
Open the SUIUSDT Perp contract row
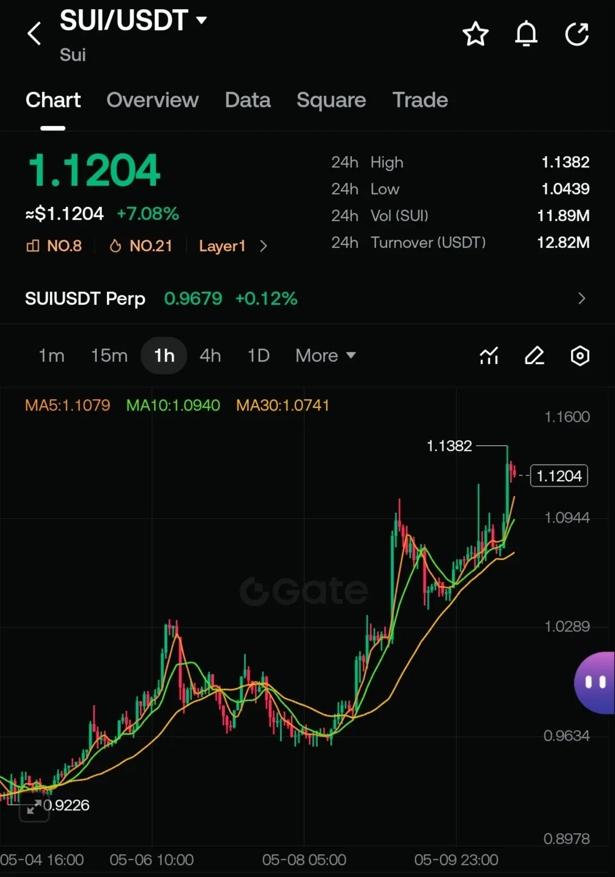pos(307,298)
